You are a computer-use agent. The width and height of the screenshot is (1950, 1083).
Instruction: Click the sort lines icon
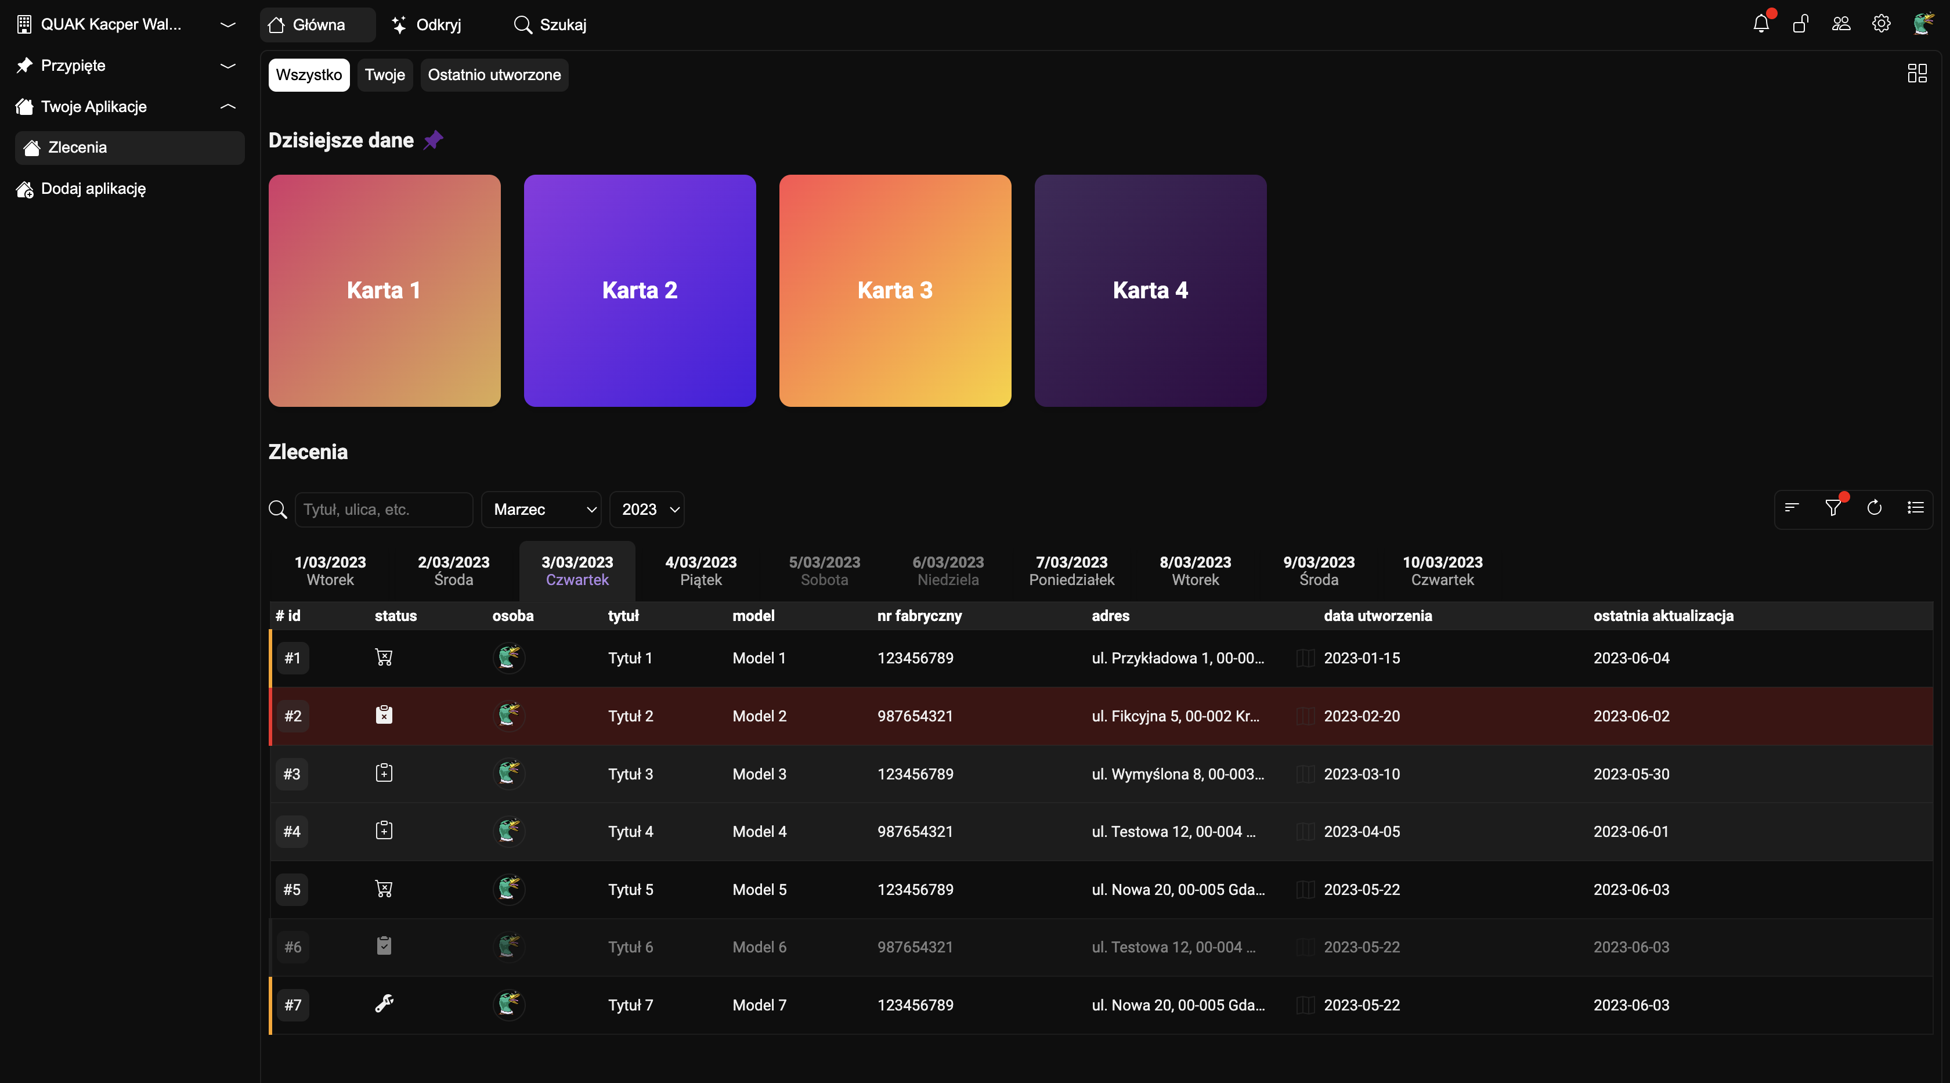(x=1792, y=508)
